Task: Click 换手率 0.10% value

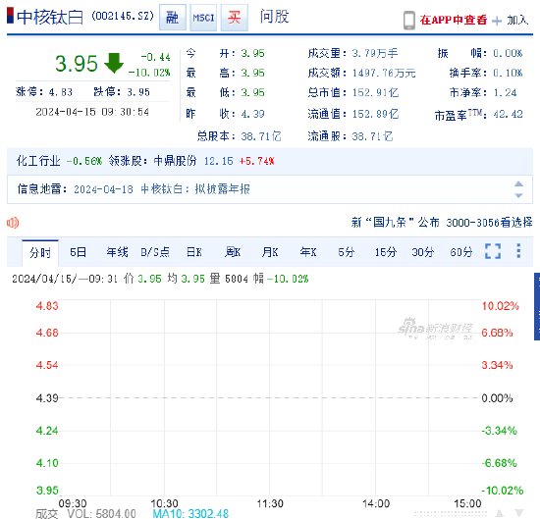Action: tap(508, 73)
